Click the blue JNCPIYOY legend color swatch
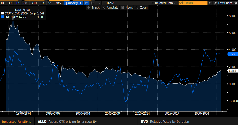The width and height of the screenshot is (238, 125). click(2, 17)
